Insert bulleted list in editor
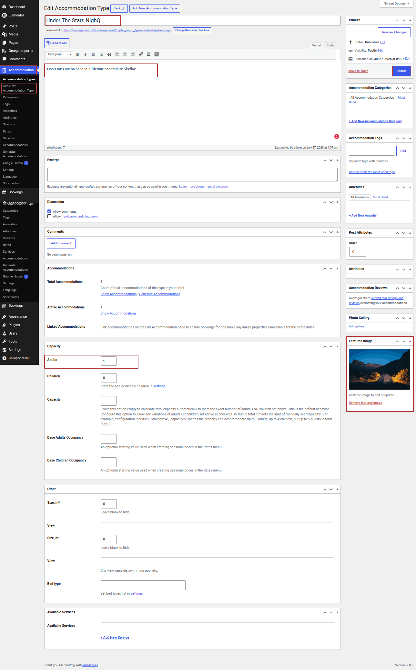This screenshot has height=670, width=416. (93, 54)
